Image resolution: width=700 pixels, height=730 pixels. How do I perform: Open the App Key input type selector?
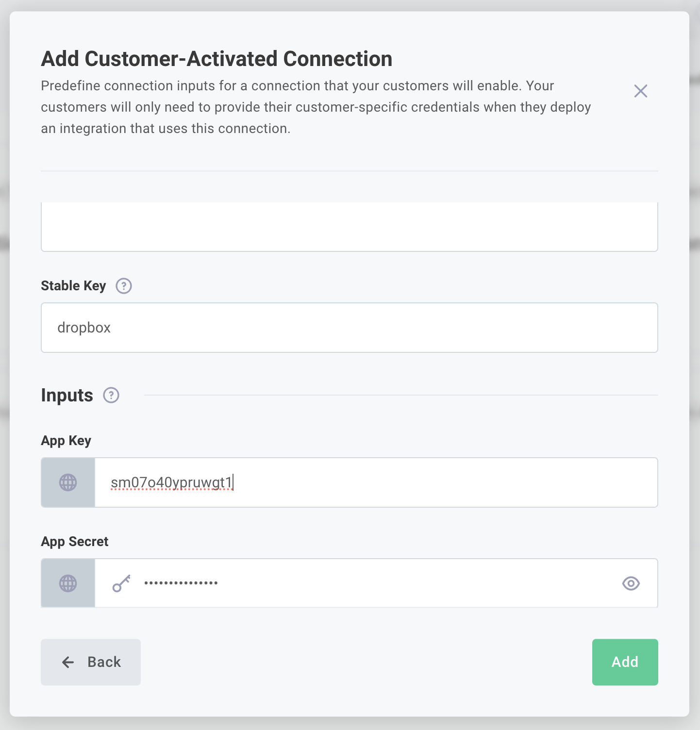[67, 482]
